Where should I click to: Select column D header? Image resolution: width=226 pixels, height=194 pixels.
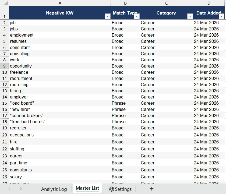point(209,3)
